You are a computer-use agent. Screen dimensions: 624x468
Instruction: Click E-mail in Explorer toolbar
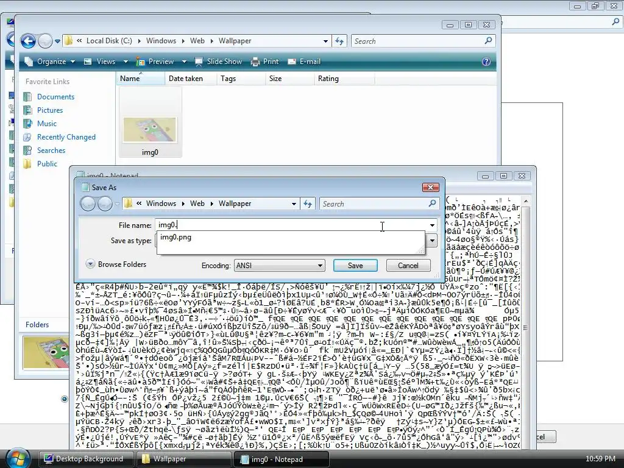304,62
